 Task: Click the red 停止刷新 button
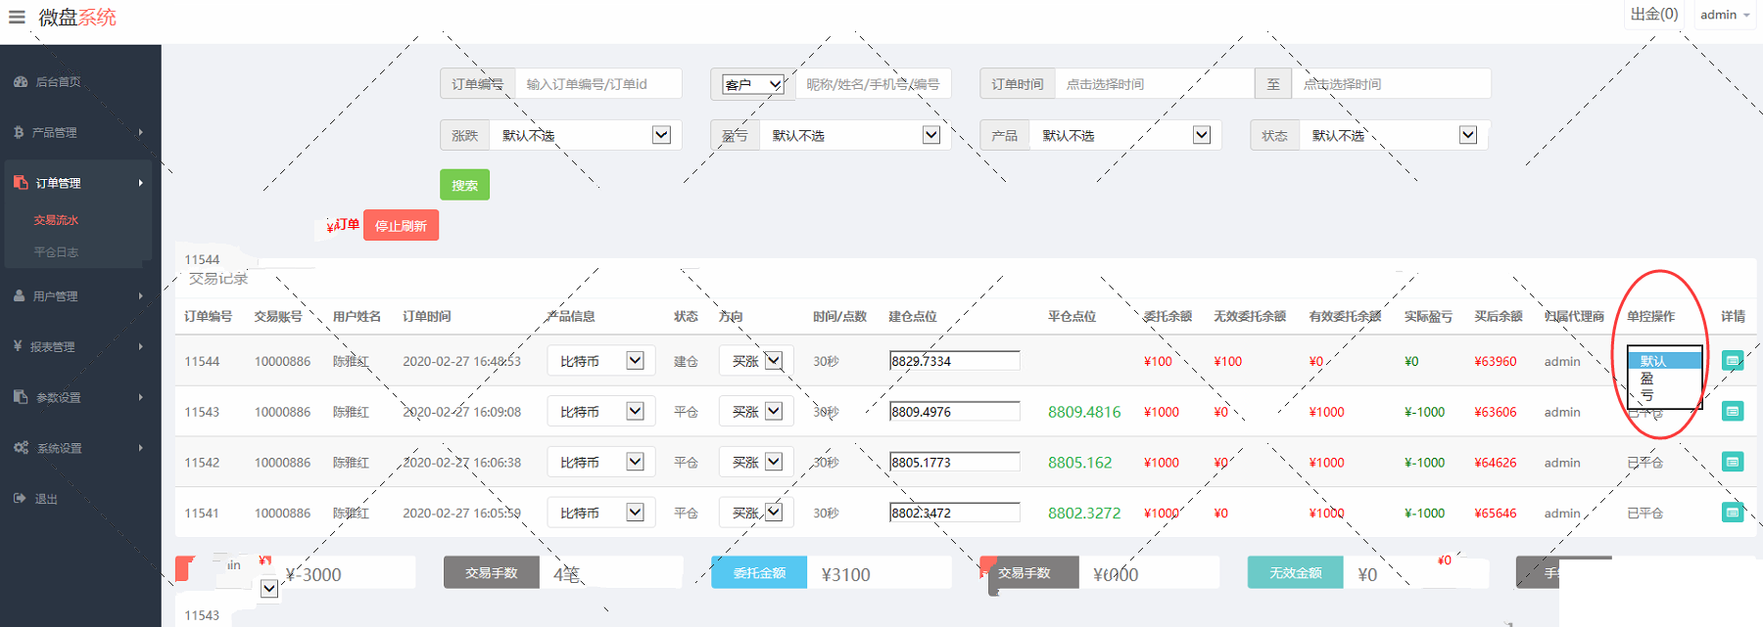coord(401,226)
